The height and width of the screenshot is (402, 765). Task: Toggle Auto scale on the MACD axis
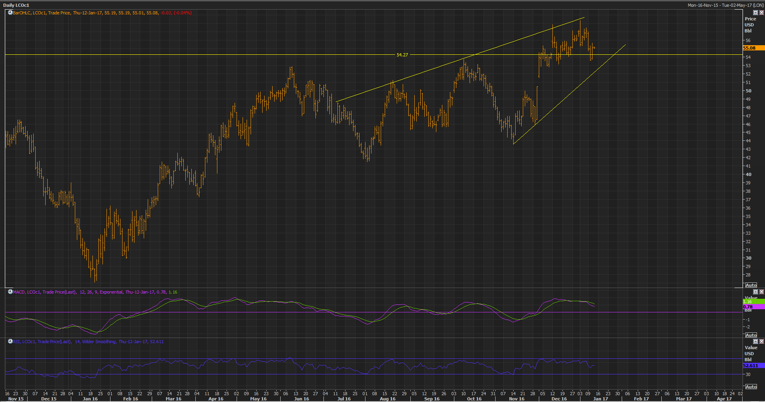(751, 335)
